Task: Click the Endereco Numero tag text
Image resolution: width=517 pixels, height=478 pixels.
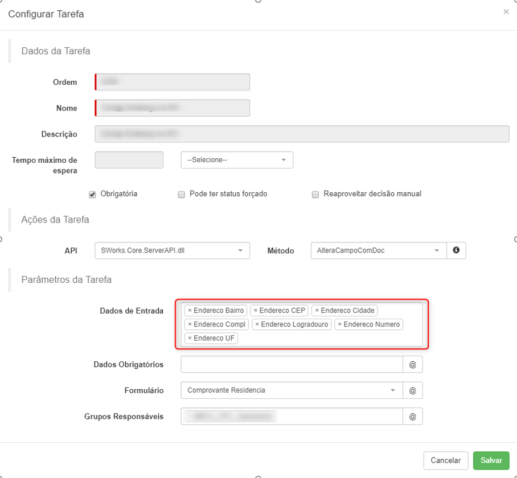Action: click(x=372, y=324)
